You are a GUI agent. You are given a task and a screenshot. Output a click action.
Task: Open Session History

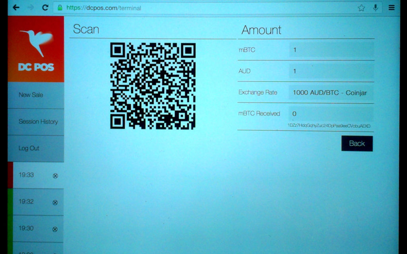click(36, 122)
